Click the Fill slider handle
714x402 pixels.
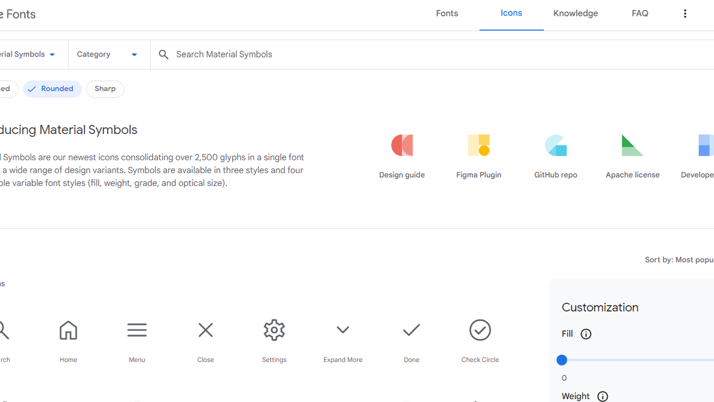coord(562,360)
